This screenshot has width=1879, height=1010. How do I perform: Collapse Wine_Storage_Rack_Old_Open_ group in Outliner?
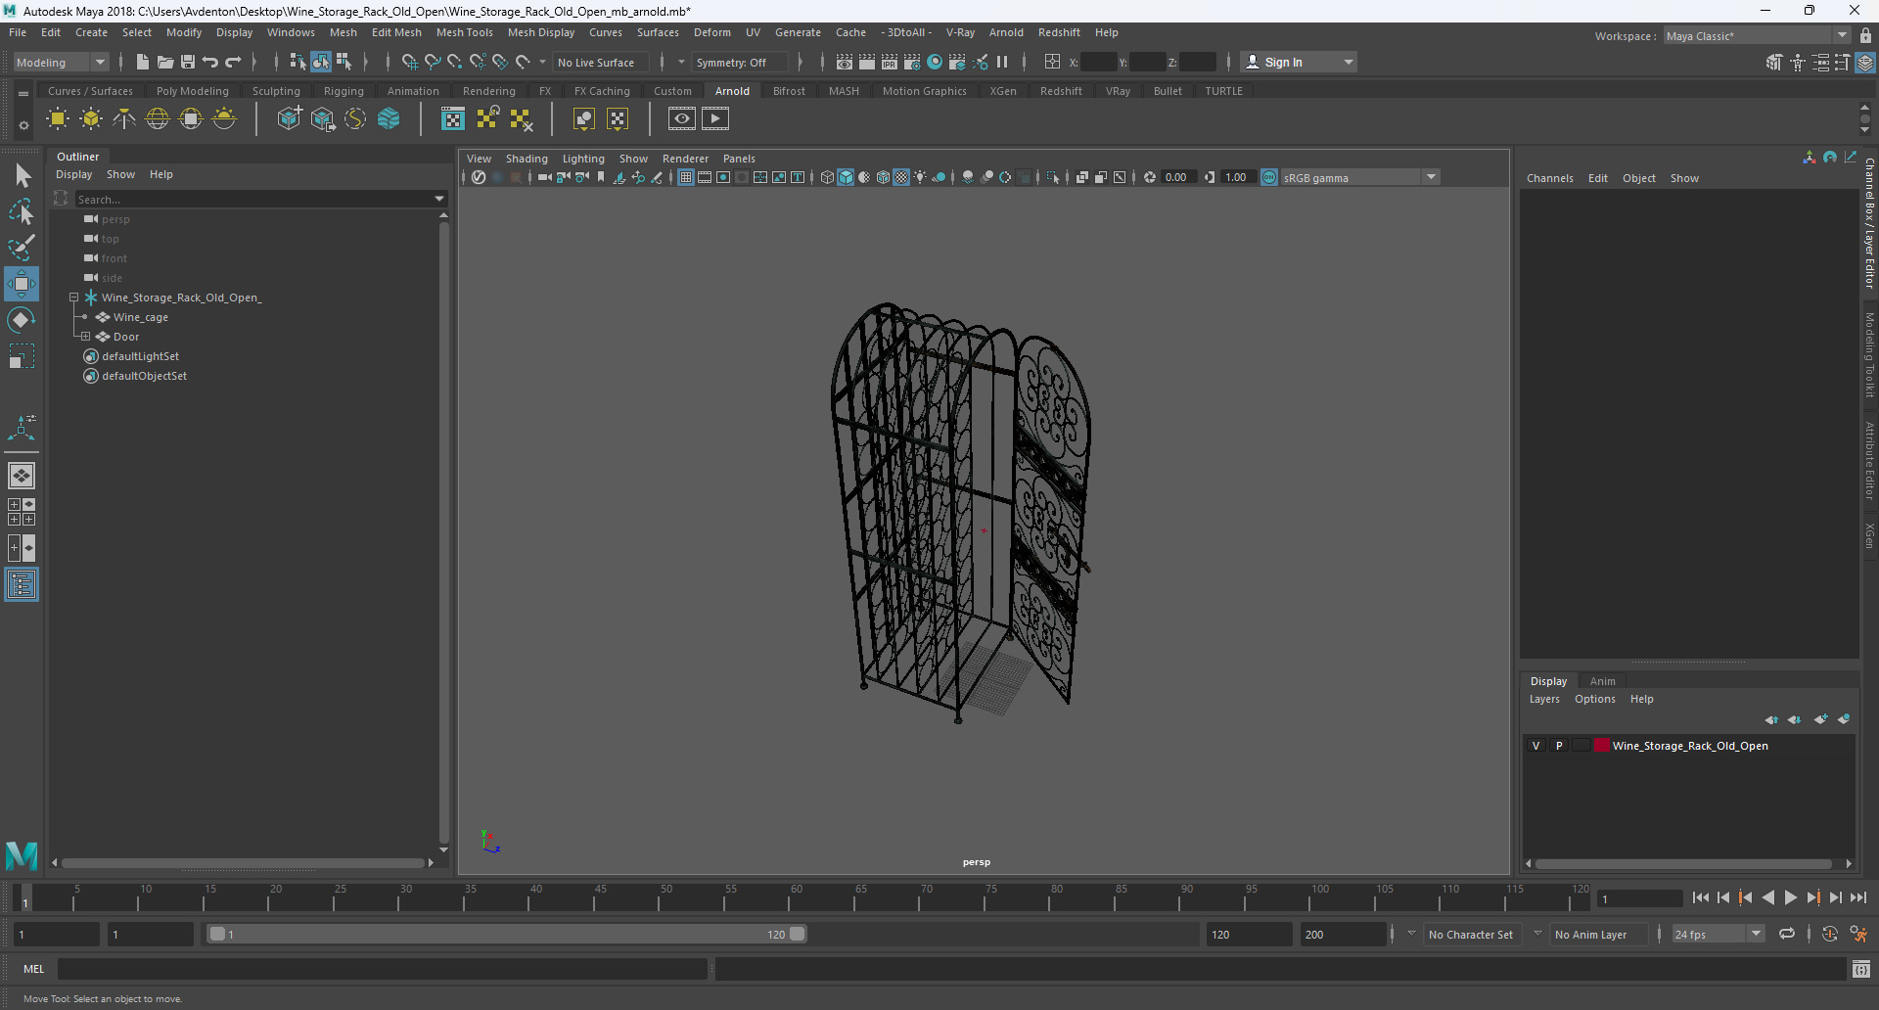click(73, 298)
